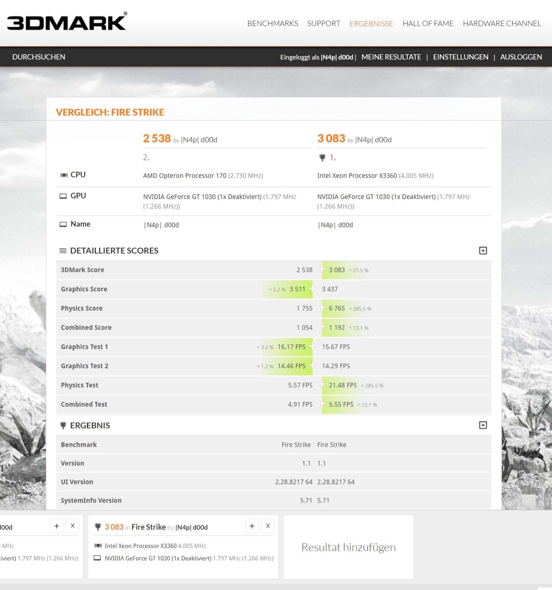Click the plus marker in Graphics Test 1 row
Image resolution: width=552 pixels, height=590 pixels.
312,346
